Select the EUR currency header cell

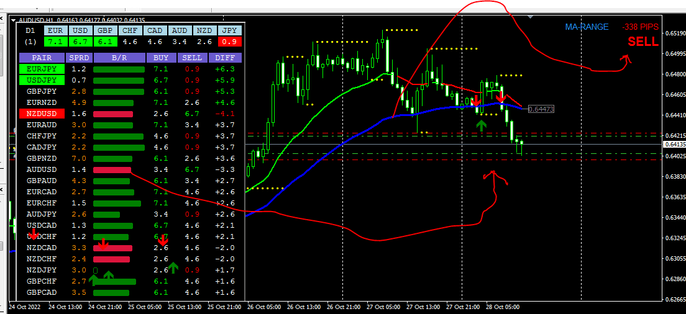tap(55, 30)
